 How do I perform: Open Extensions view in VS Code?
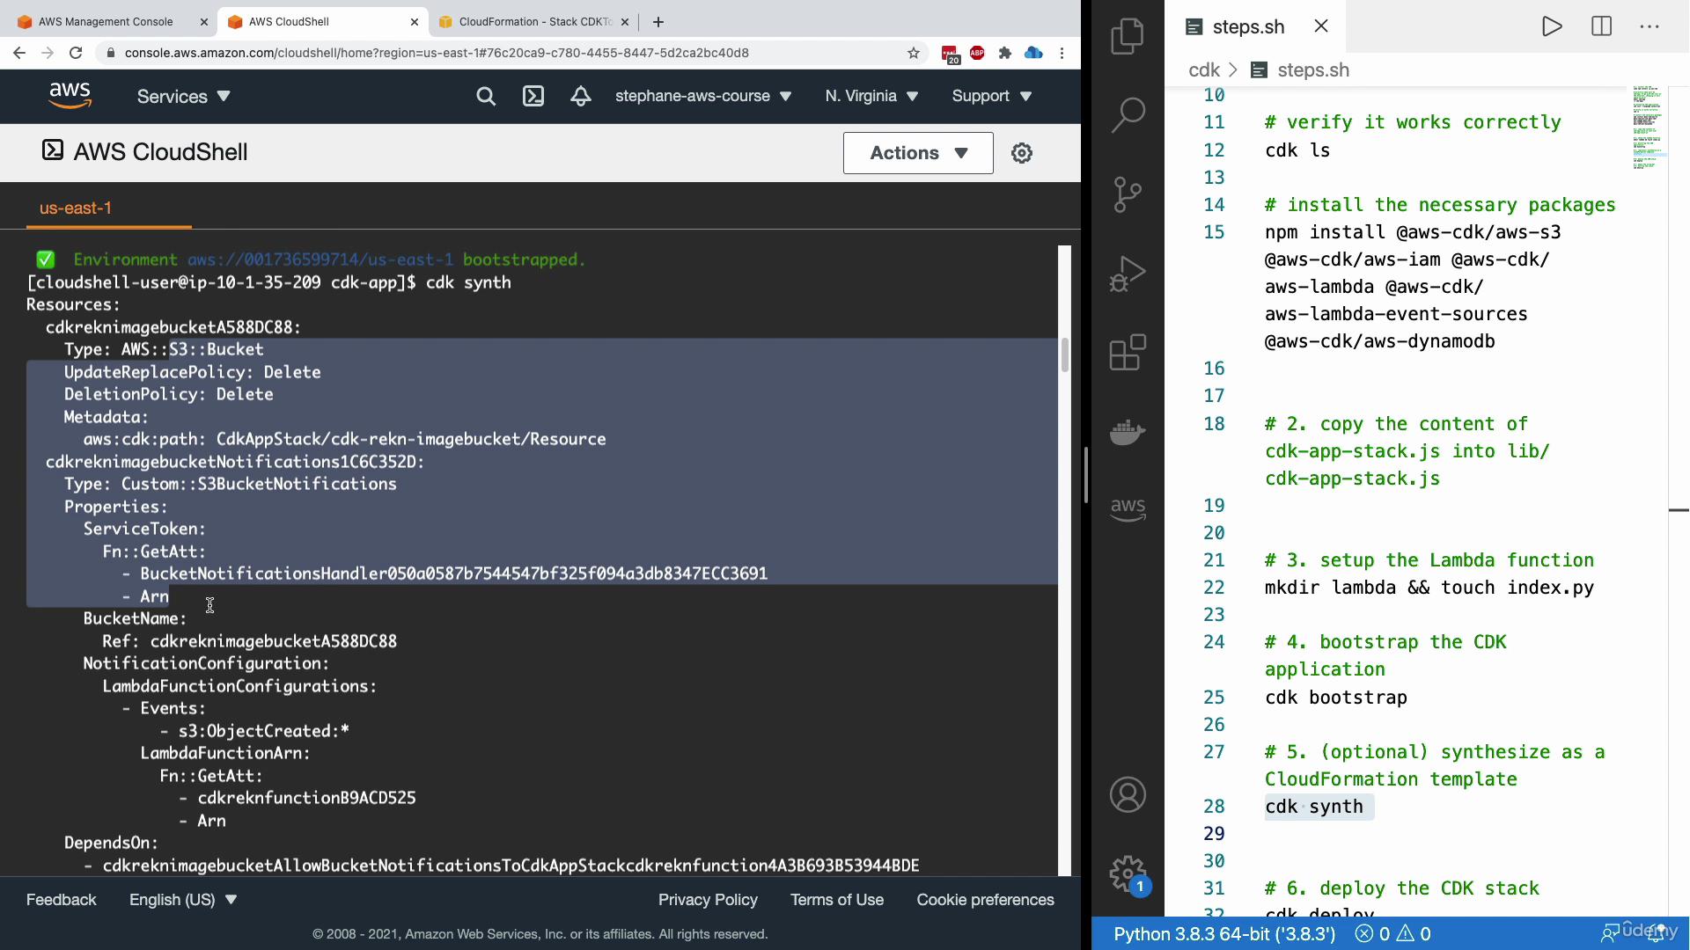tap(1128, 353)
